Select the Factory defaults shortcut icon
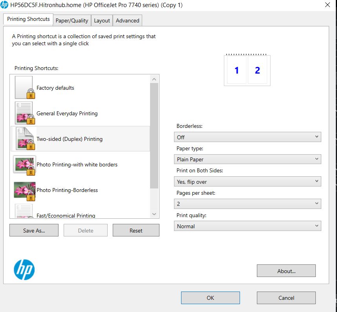Screen dimensions: 337x312 click(x=24, y=87)
